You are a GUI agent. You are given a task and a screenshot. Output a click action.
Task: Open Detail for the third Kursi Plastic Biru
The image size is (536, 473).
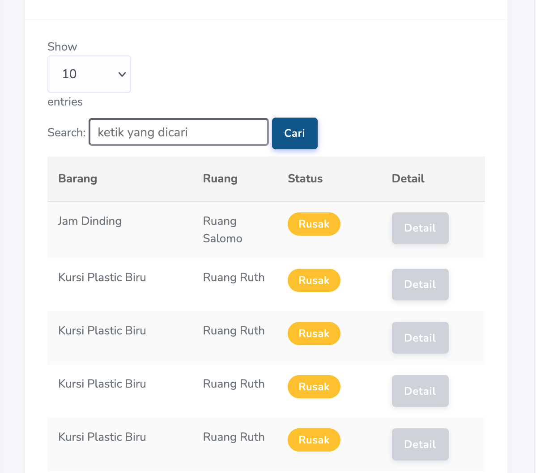tap(420, 391)
